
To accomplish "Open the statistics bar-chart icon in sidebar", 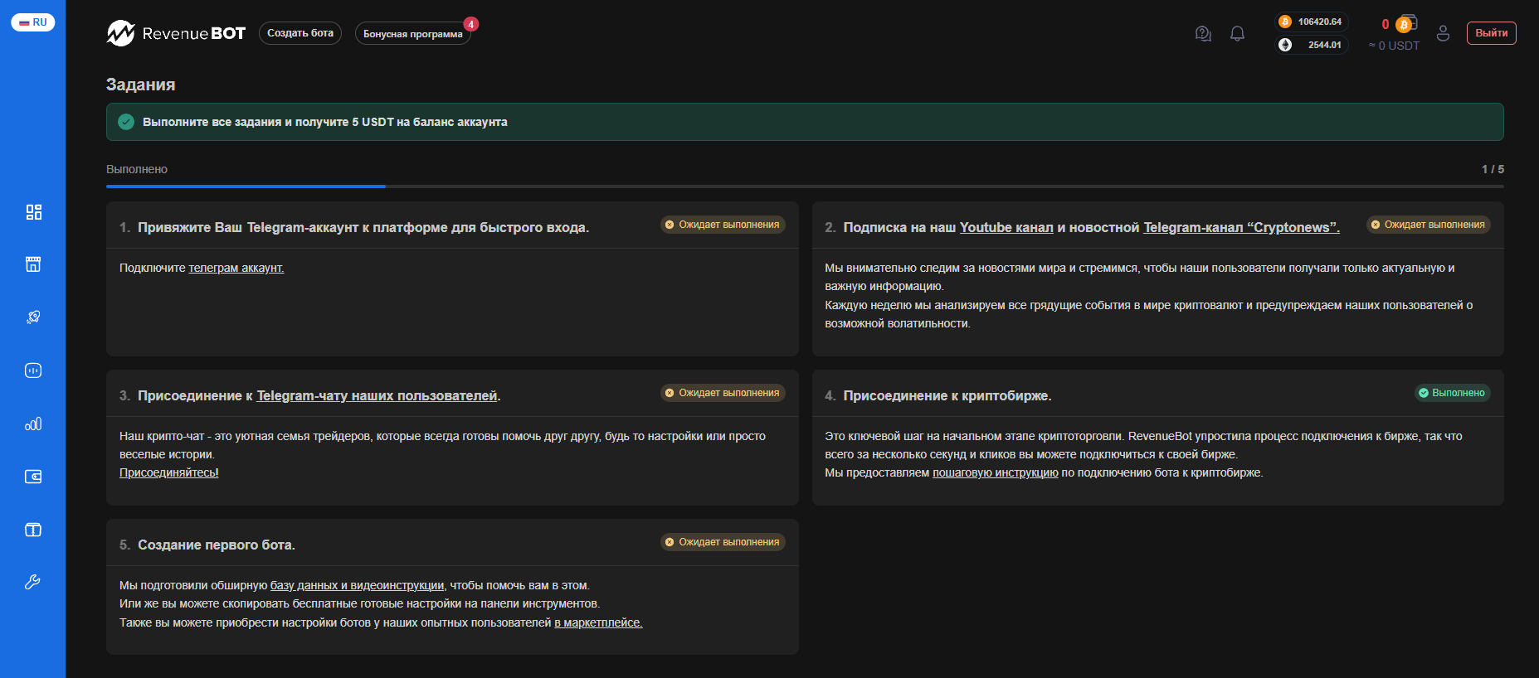I will point(33,424).
